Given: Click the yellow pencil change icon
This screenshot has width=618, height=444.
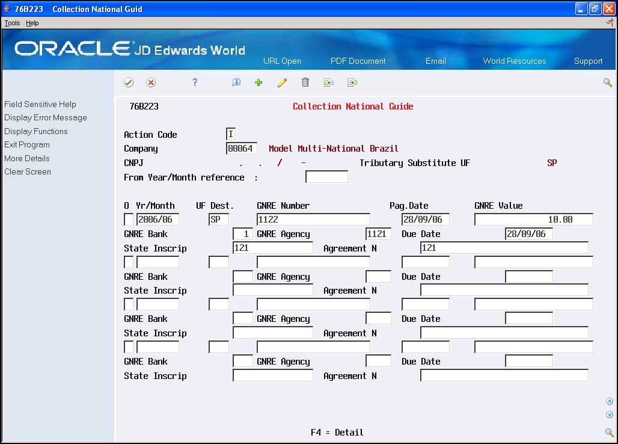Looking at the screenshot, I should (282, 82).
